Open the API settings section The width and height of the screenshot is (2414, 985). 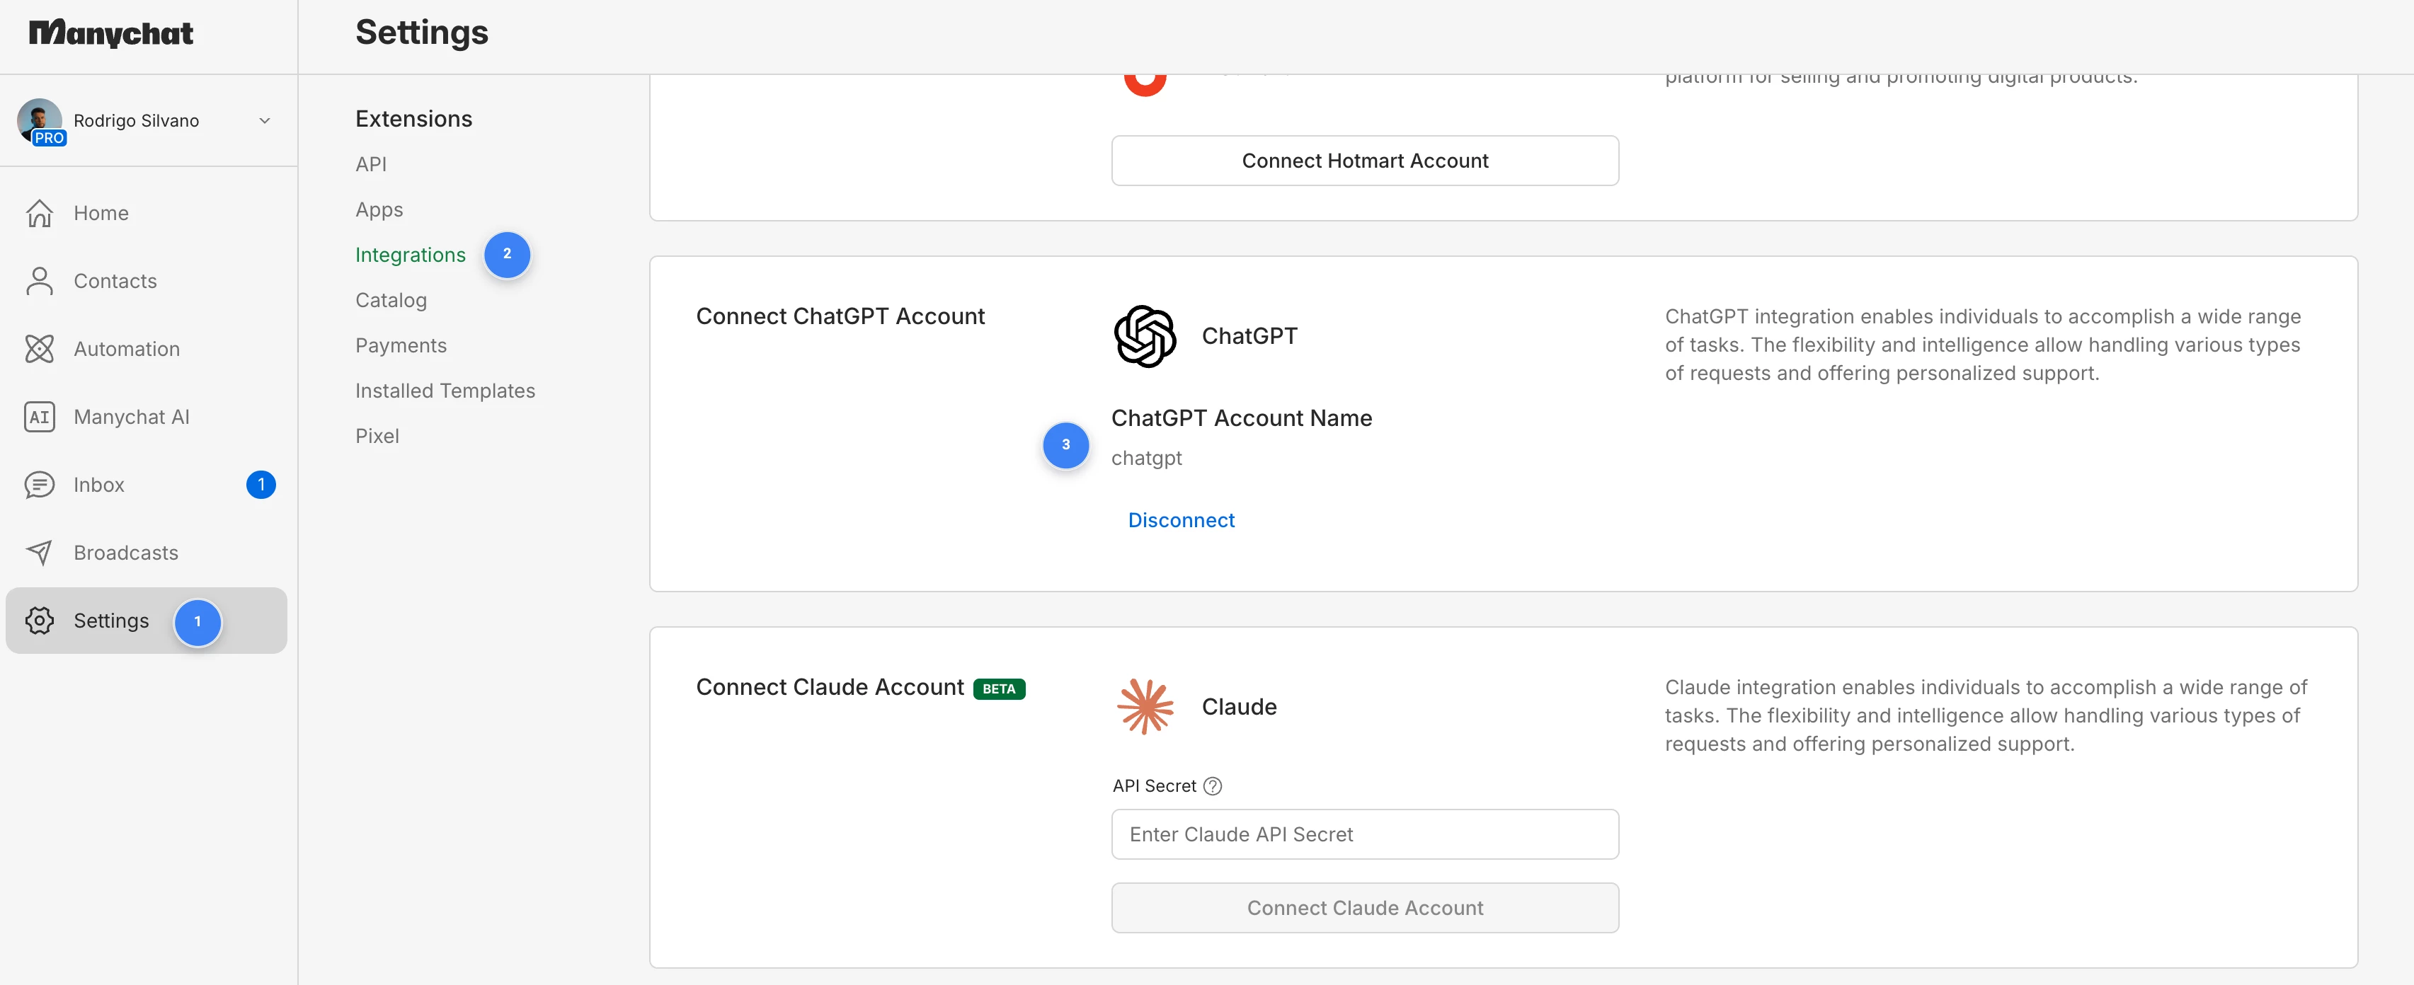370,165
